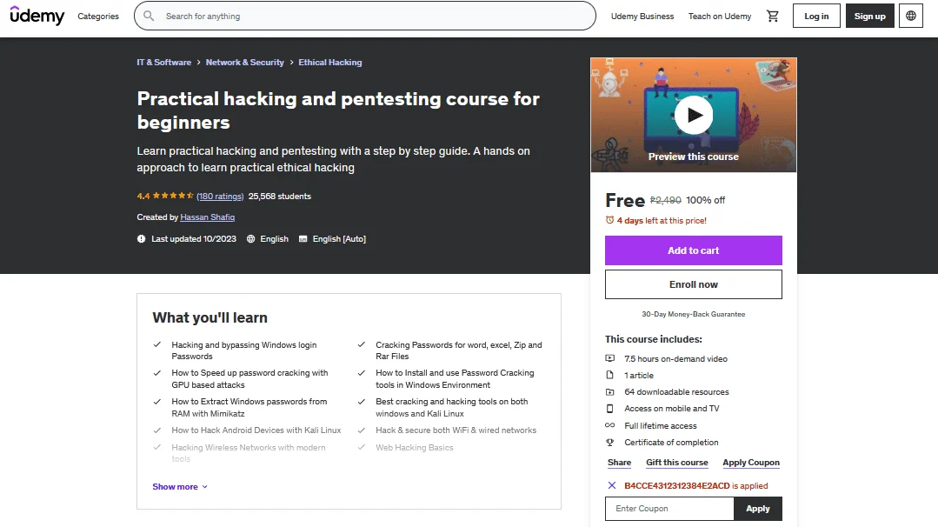This screenshot has width=938, height=527.
Task: Open the language globe button
Action: click(910, 17)
